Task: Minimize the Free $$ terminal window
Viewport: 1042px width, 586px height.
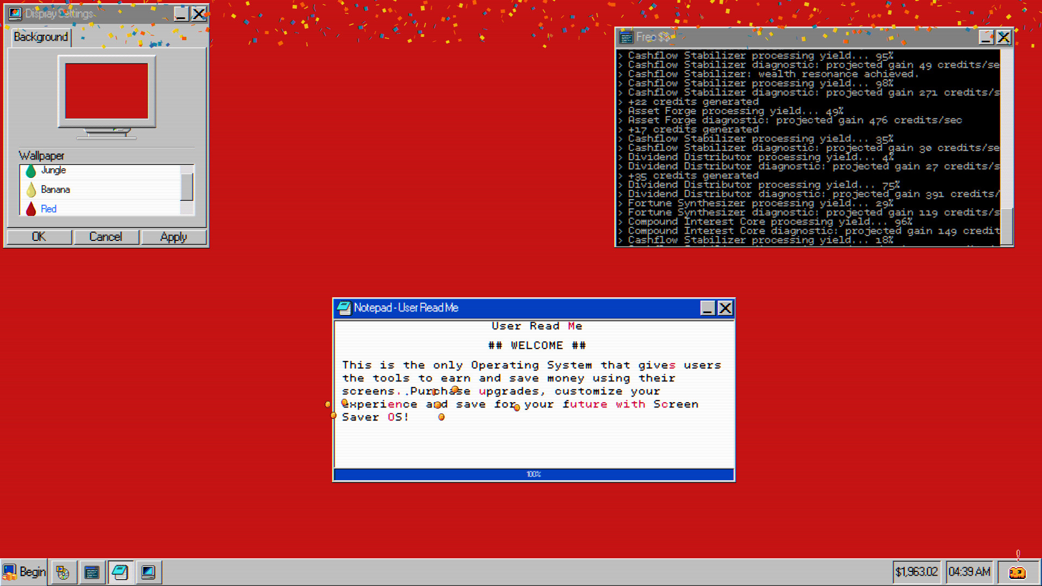Action: (987, 37)
